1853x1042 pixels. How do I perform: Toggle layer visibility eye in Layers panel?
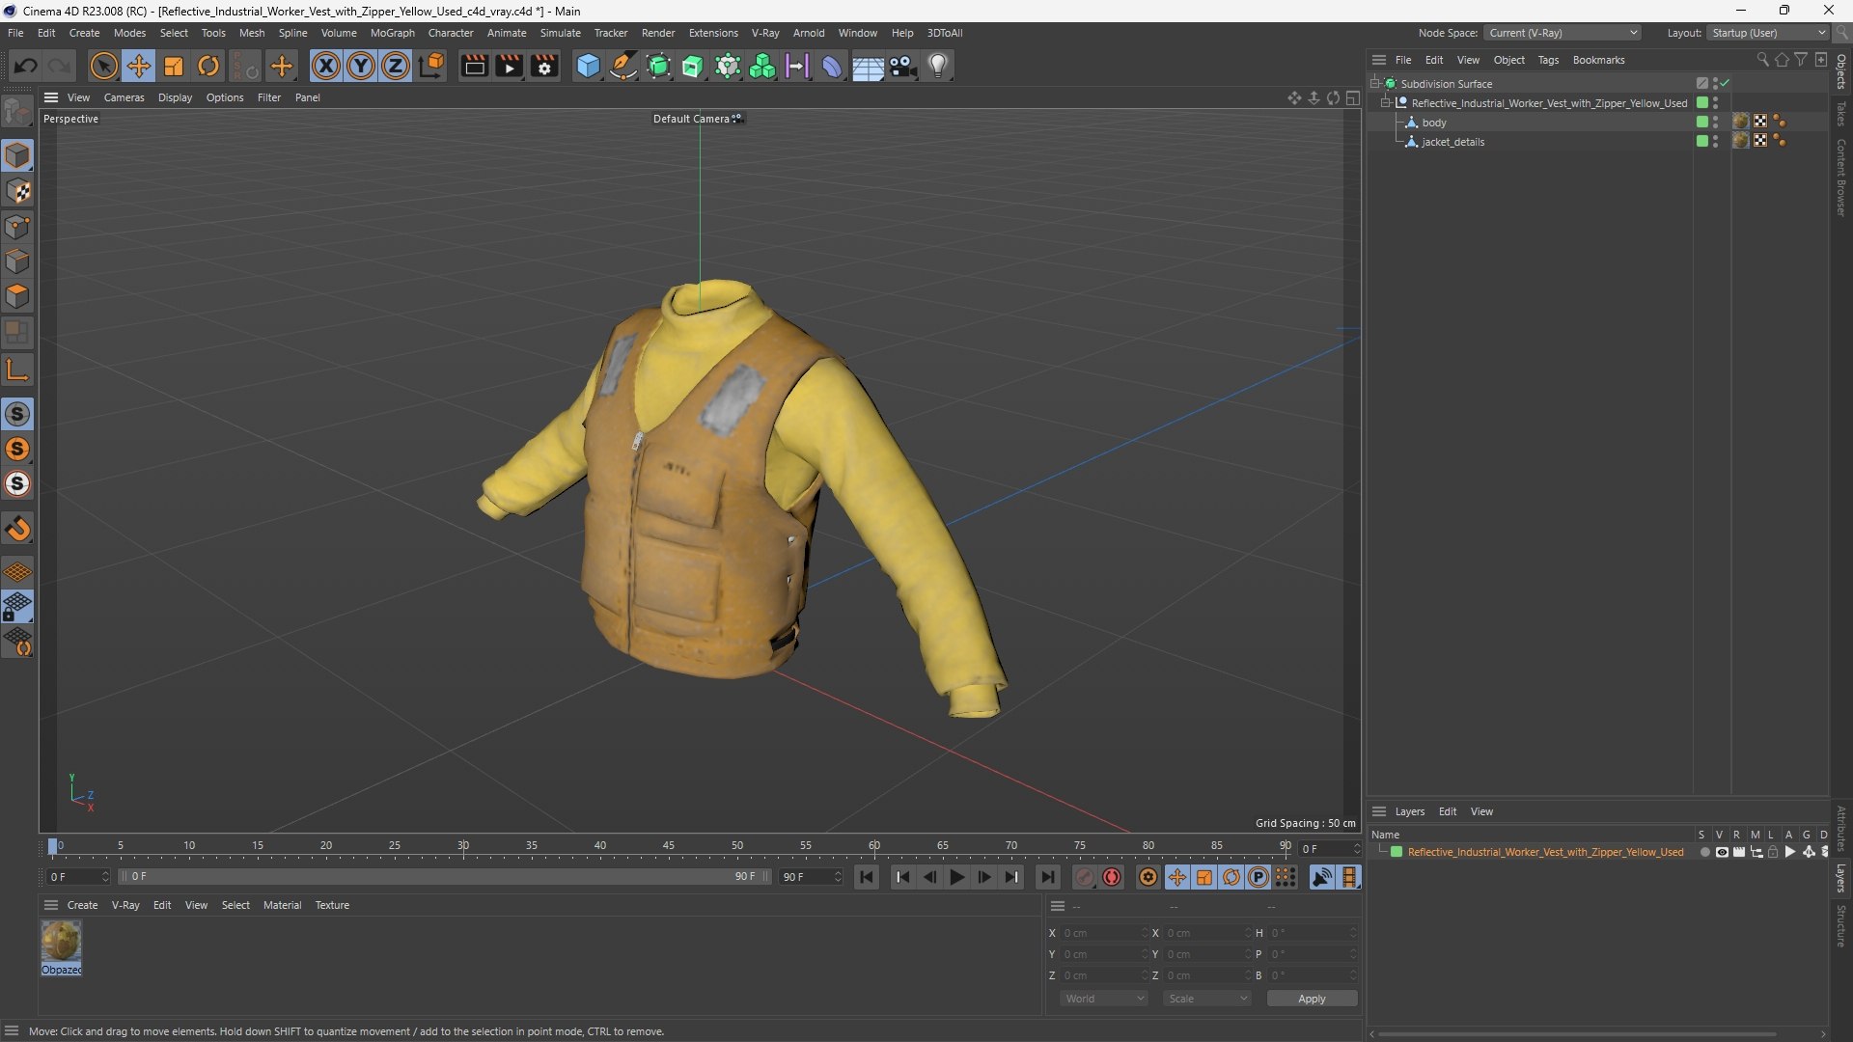[1722, 852]
